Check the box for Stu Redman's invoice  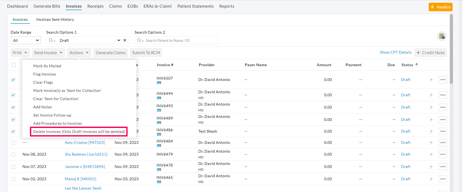[x=13, y=155]
